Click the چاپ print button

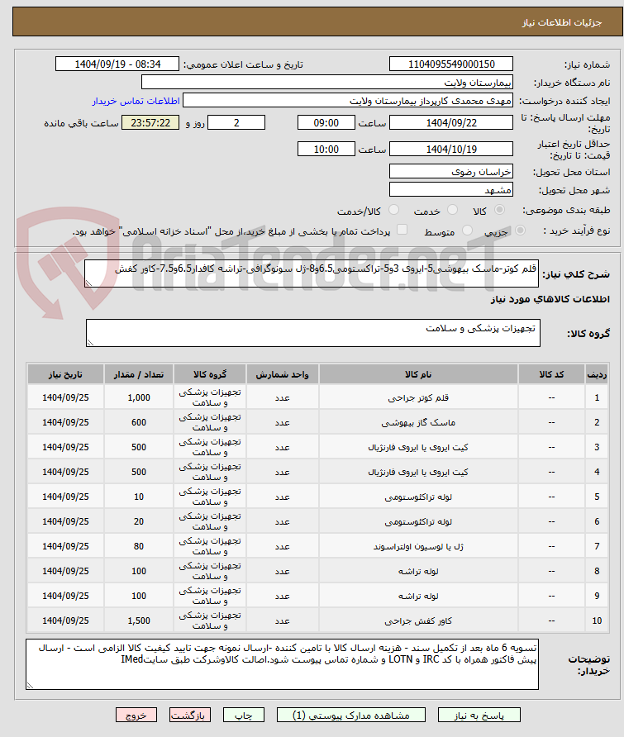244,715
